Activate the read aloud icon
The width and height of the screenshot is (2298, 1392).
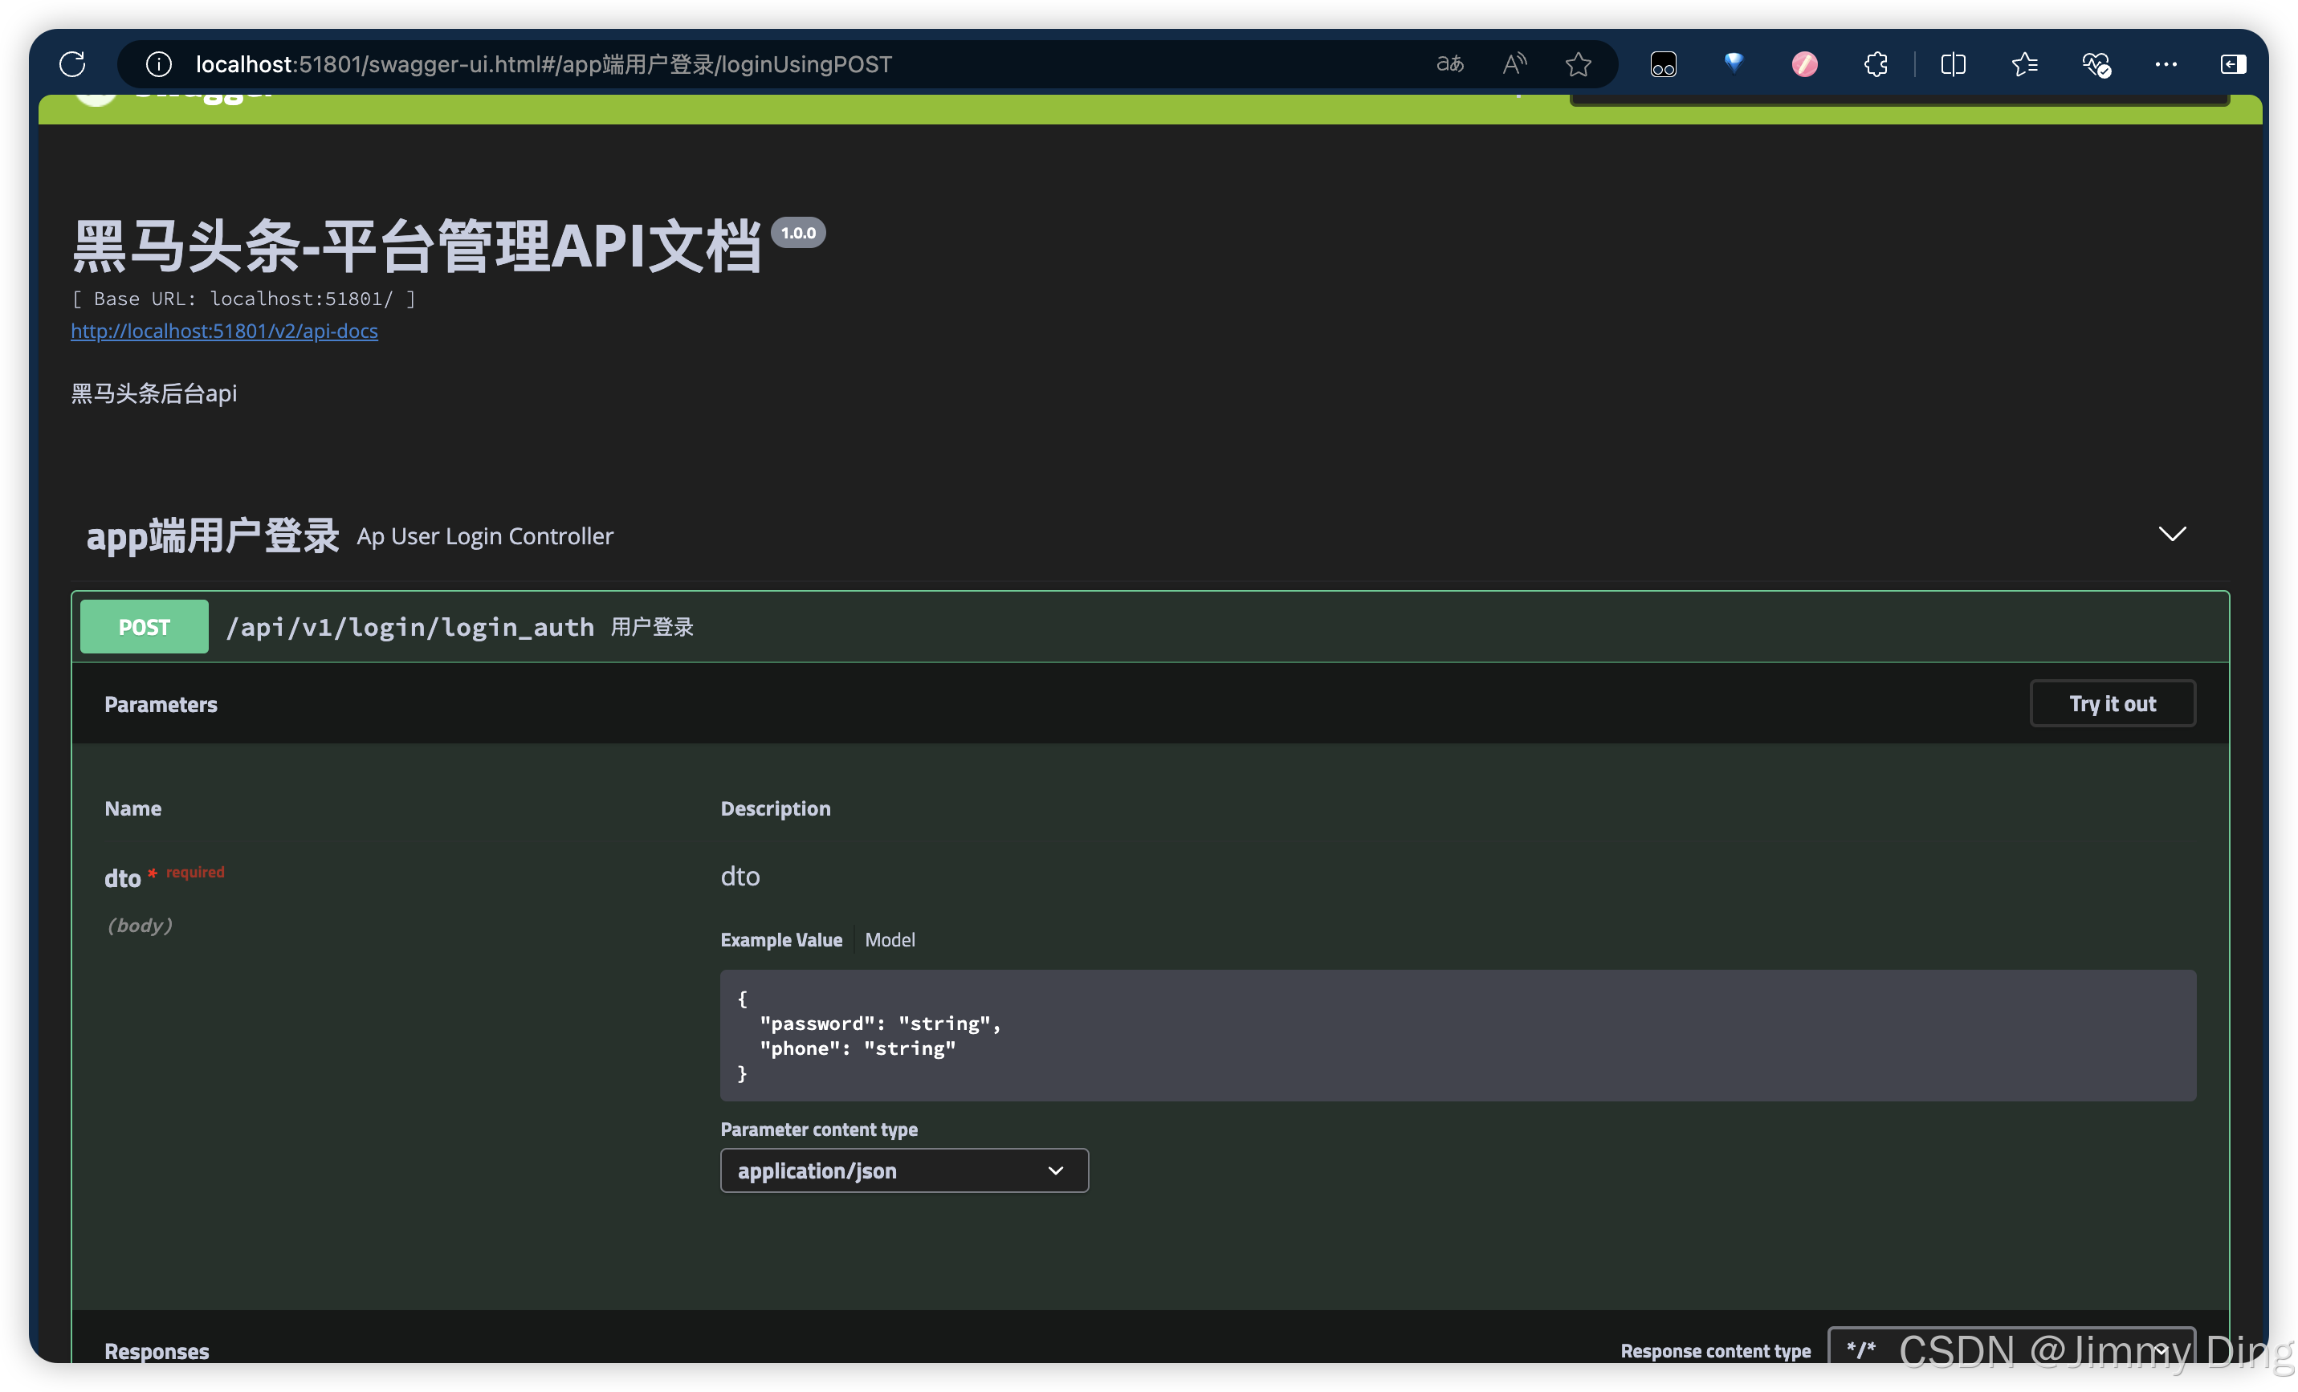point(1514,64)
